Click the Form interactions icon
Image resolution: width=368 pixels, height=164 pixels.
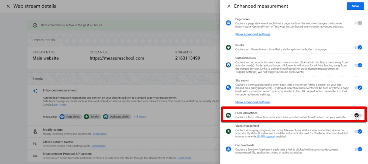(228, 115)
